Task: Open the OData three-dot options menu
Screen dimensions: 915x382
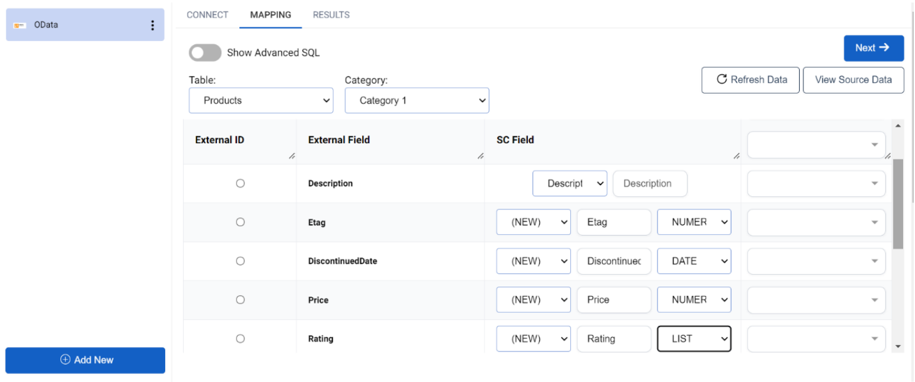Action: [x=152, y=24]
